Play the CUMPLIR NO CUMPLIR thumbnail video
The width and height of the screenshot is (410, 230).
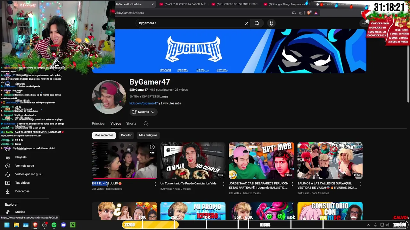tap(193, 160)
